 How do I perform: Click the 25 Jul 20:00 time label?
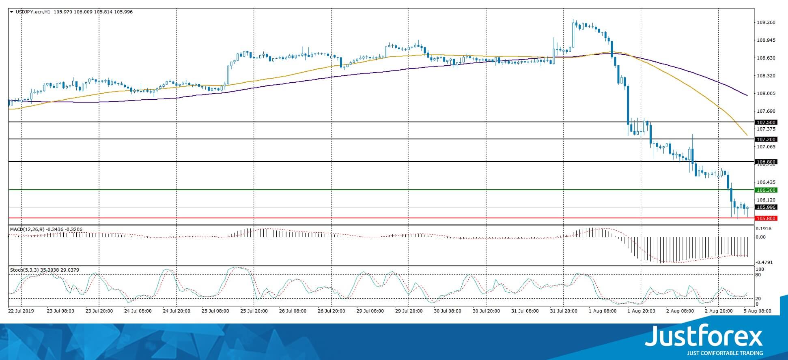click(x=254, y=311)
